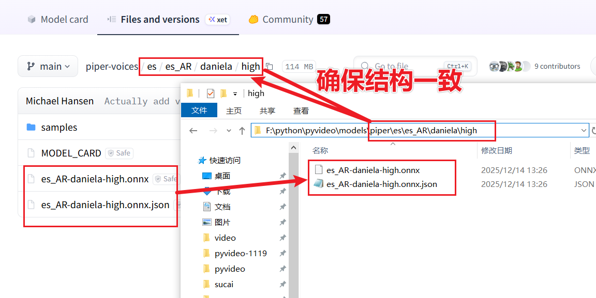The height and width of the screenshot is (298, 596).
Task: Click the es_AR-daniela-high.onnx.json file icon in Explorer
Action: point(318,184)
